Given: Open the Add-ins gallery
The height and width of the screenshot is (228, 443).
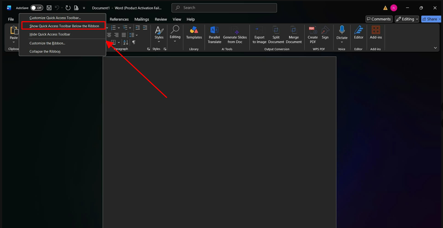Looking at the screenshot, I should pos(376,33).
